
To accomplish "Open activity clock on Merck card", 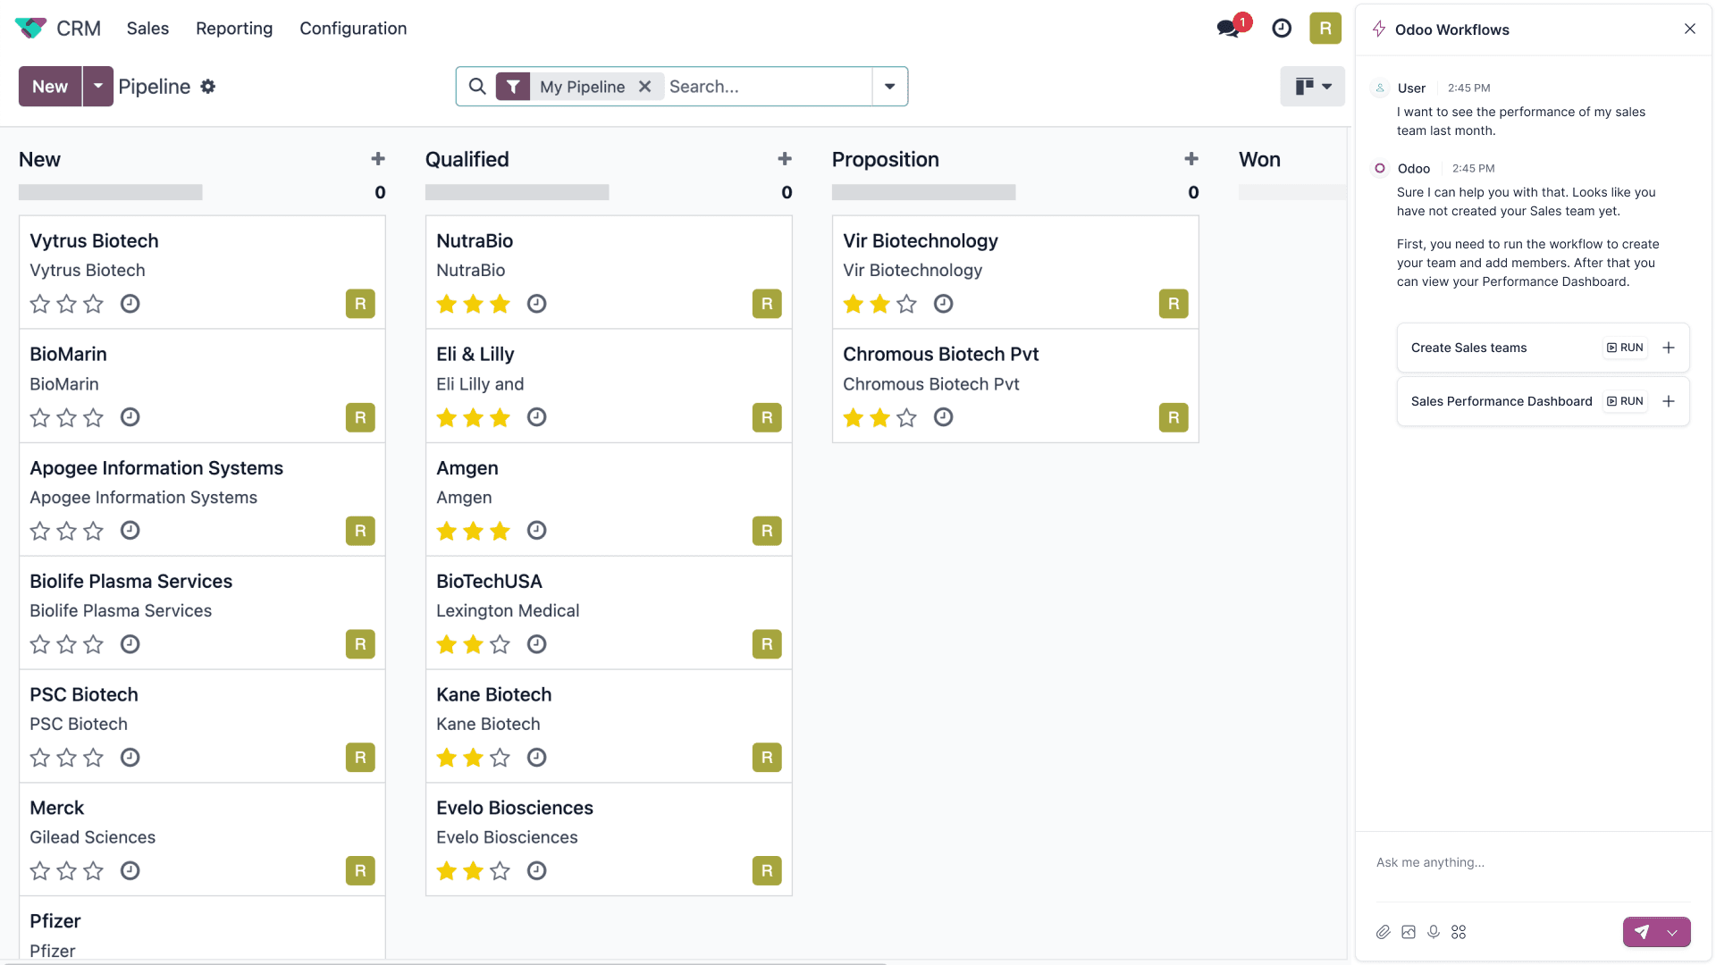I will [x=130, y=871].
